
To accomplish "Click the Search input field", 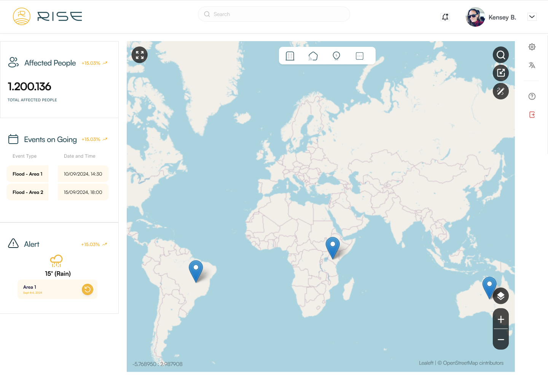I will 274,14.
